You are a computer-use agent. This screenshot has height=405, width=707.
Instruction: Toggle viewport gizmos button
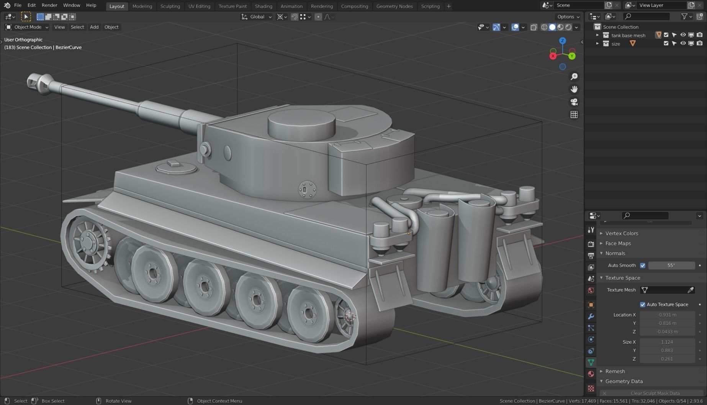pos(496,27)
